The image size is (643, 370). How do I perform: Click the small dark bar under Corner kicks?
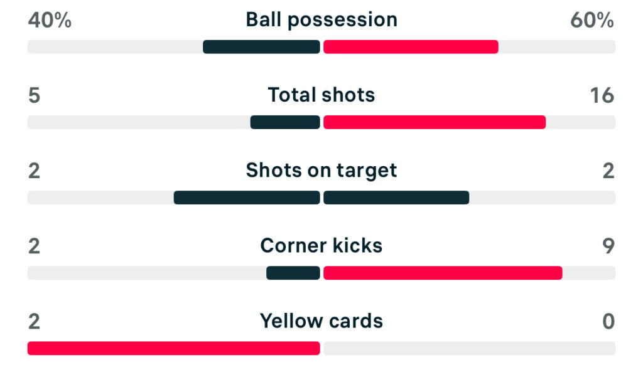click(x=293, y=273)
